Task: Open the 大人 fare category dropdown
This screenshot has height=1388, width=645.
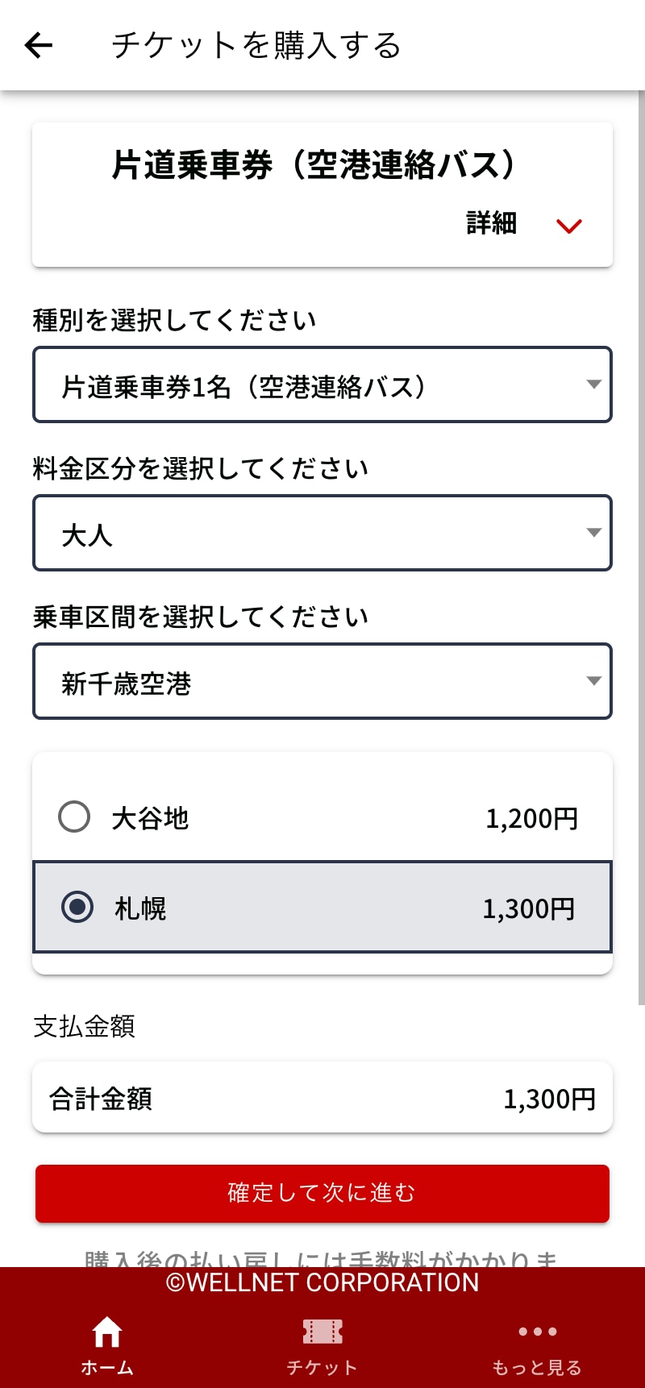Action: point(322,533)
